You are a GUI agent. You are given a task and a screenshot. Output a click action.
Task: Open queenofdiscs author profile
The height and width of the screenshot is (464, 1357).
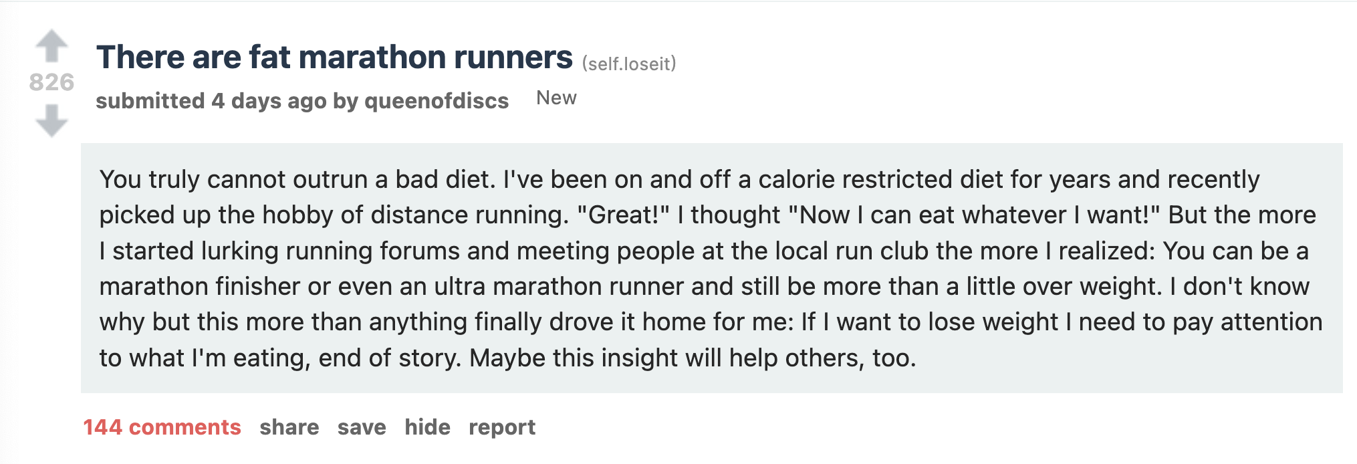pyautogui.click(x=437, y=101)
